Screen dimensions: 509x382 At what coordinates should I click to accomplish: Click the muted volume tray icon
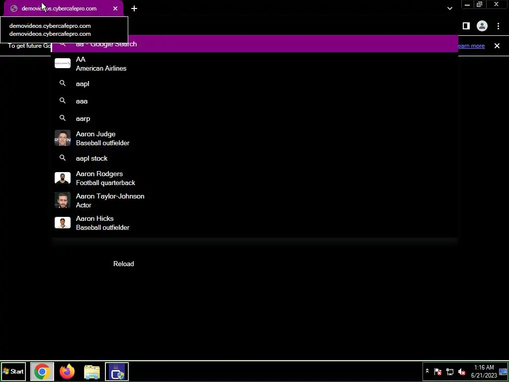tap(462, 372)
